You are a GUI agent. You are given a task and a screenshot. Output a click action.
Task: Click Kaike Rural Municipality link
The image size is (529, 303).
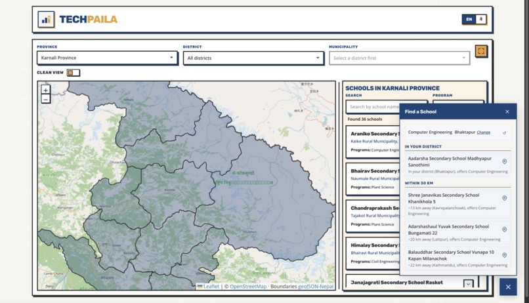[x=374, y=142]
